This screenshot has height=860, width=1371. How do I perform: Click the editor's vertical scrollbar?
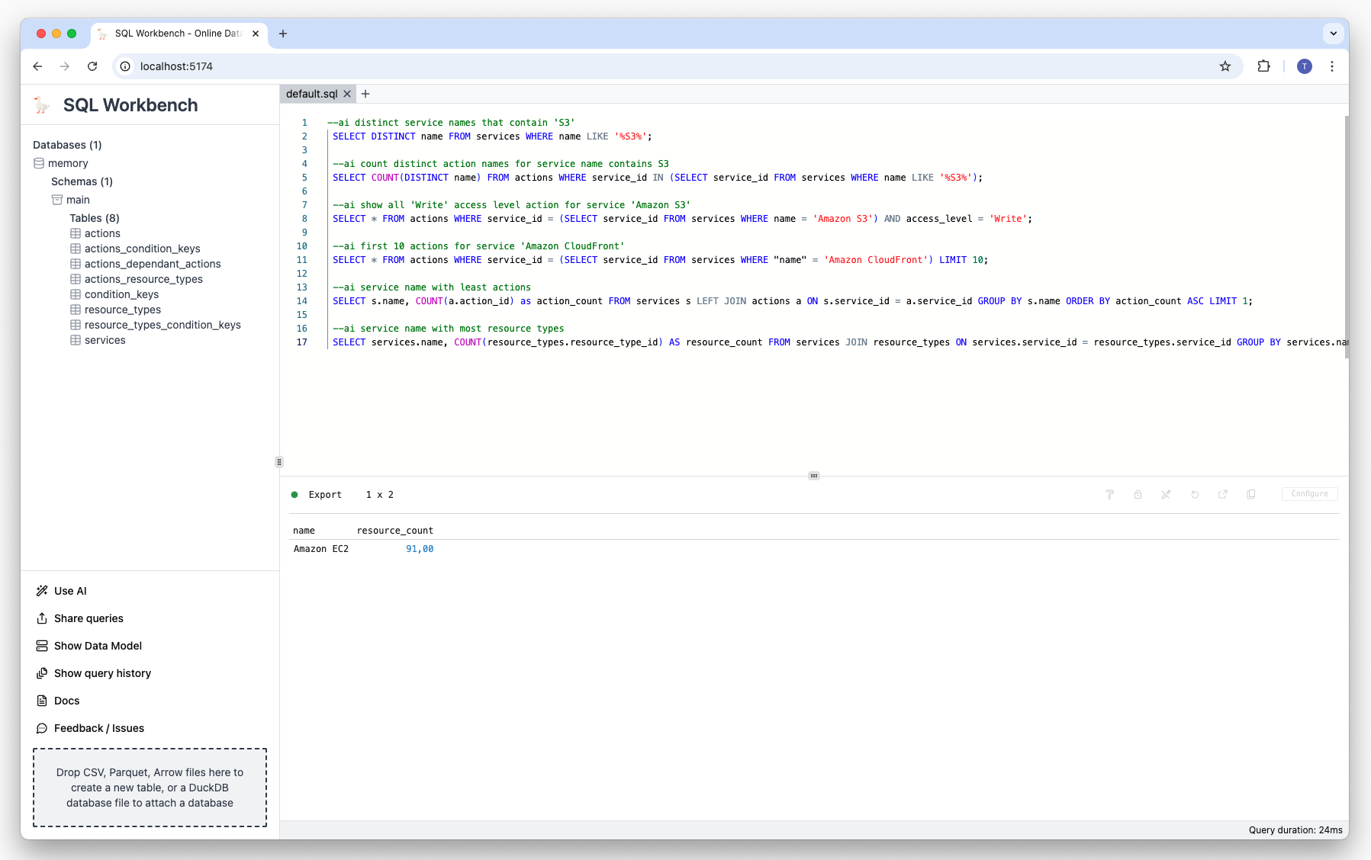(x=1345, y=236)
